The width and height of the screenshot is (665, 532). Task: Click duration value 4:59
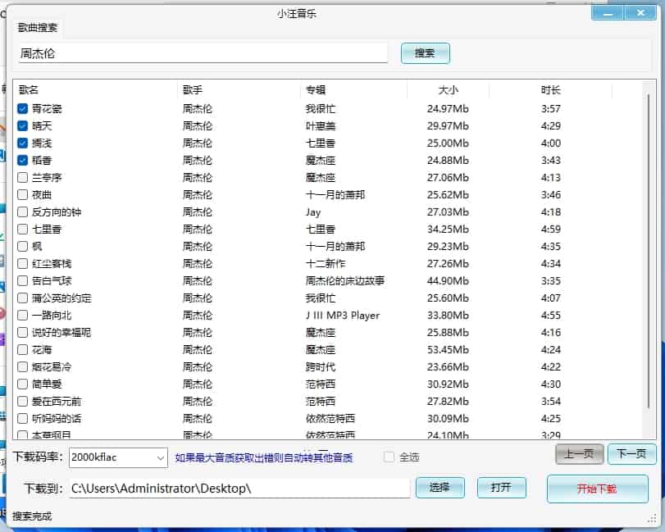click(550, 230)
